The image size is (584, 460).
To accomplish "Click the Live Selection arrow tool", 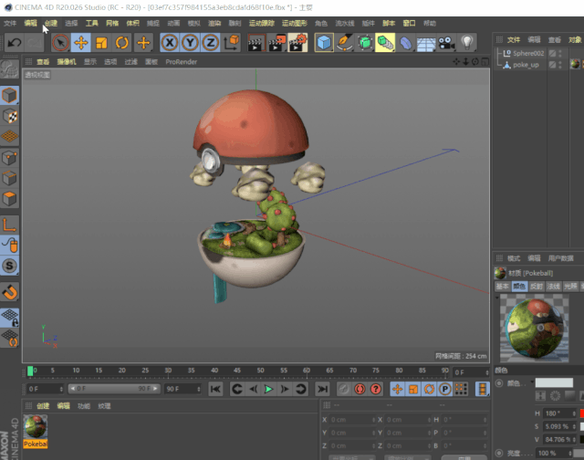I will (59, 42).
